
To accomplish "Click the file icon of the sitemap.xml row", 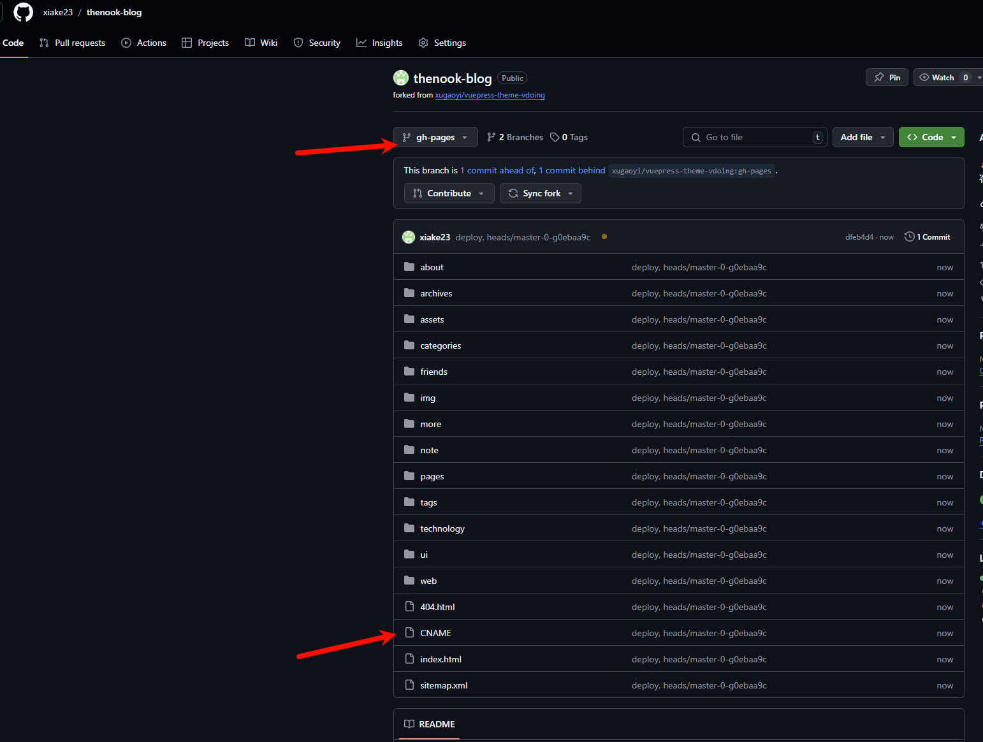I will coord(409,685).
